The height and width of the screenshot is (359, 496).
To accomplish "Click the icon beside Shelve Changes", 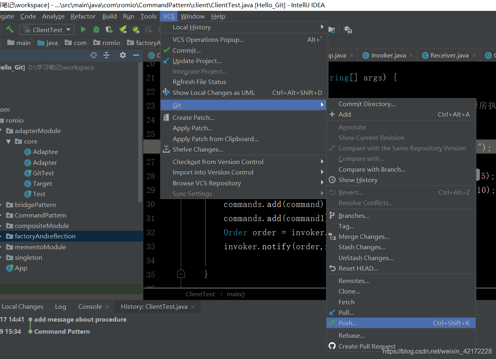I will pyautogui.click(x=166, y=149).
